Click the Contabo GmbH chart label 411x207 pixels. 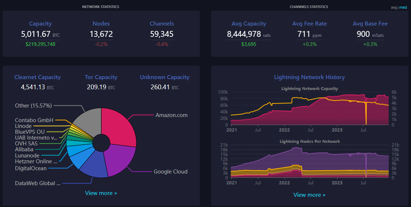coord(34,120)
